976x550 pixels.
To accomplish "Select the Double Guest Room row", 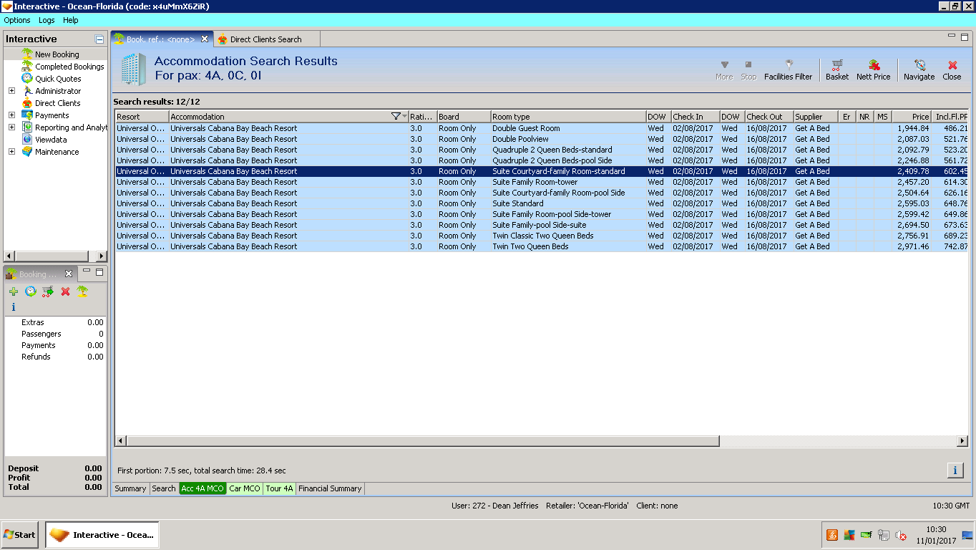I will 542,128.
